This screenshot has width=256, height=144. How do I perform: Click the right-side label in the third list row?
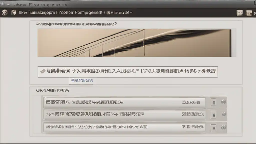(193, 127)
